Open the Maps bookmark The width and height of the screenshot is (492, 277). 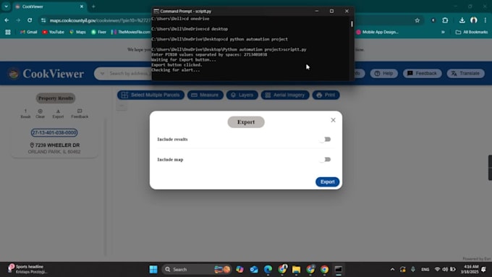(x=77, y=32)
